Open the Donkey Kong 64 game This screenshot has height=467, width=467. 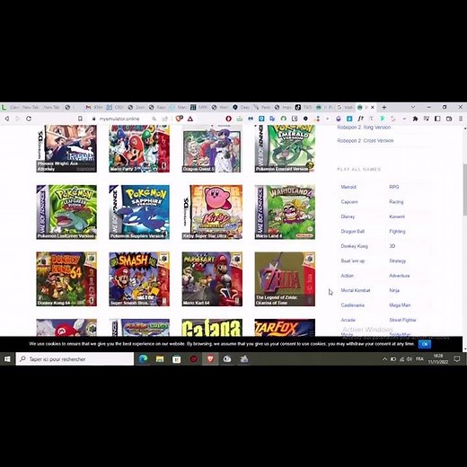66,279
